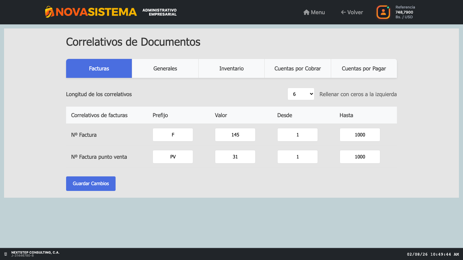463x260 pixels.
Task: Click the NOVASISTEMA brand text
Action: (x=96, y=12)
